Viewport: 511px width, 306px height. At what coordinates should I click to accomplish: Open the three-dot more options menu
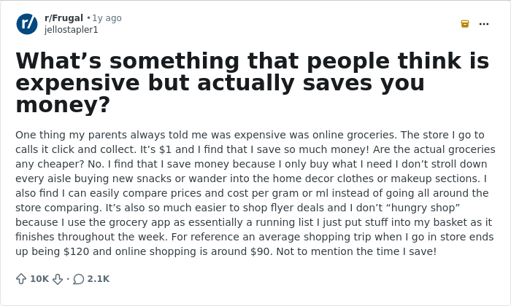(484, 24)
